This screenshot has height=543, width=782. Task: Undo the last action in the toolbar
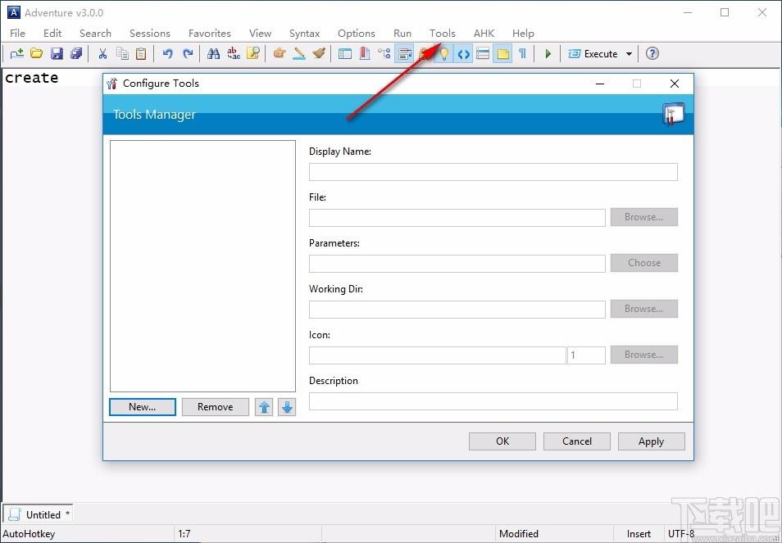(167, 53)
